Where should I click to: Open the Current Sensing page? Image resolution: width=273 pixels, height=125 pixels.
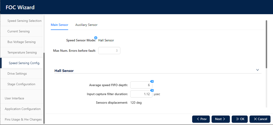pyautogui.click(x=18, y=31)
